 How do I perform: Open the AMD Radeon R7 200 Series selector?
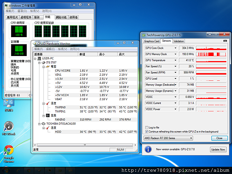click(168, 138)
